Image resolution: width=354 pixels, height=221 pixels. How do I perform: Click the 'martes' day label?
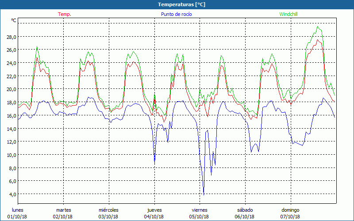[x=63, y=210]
